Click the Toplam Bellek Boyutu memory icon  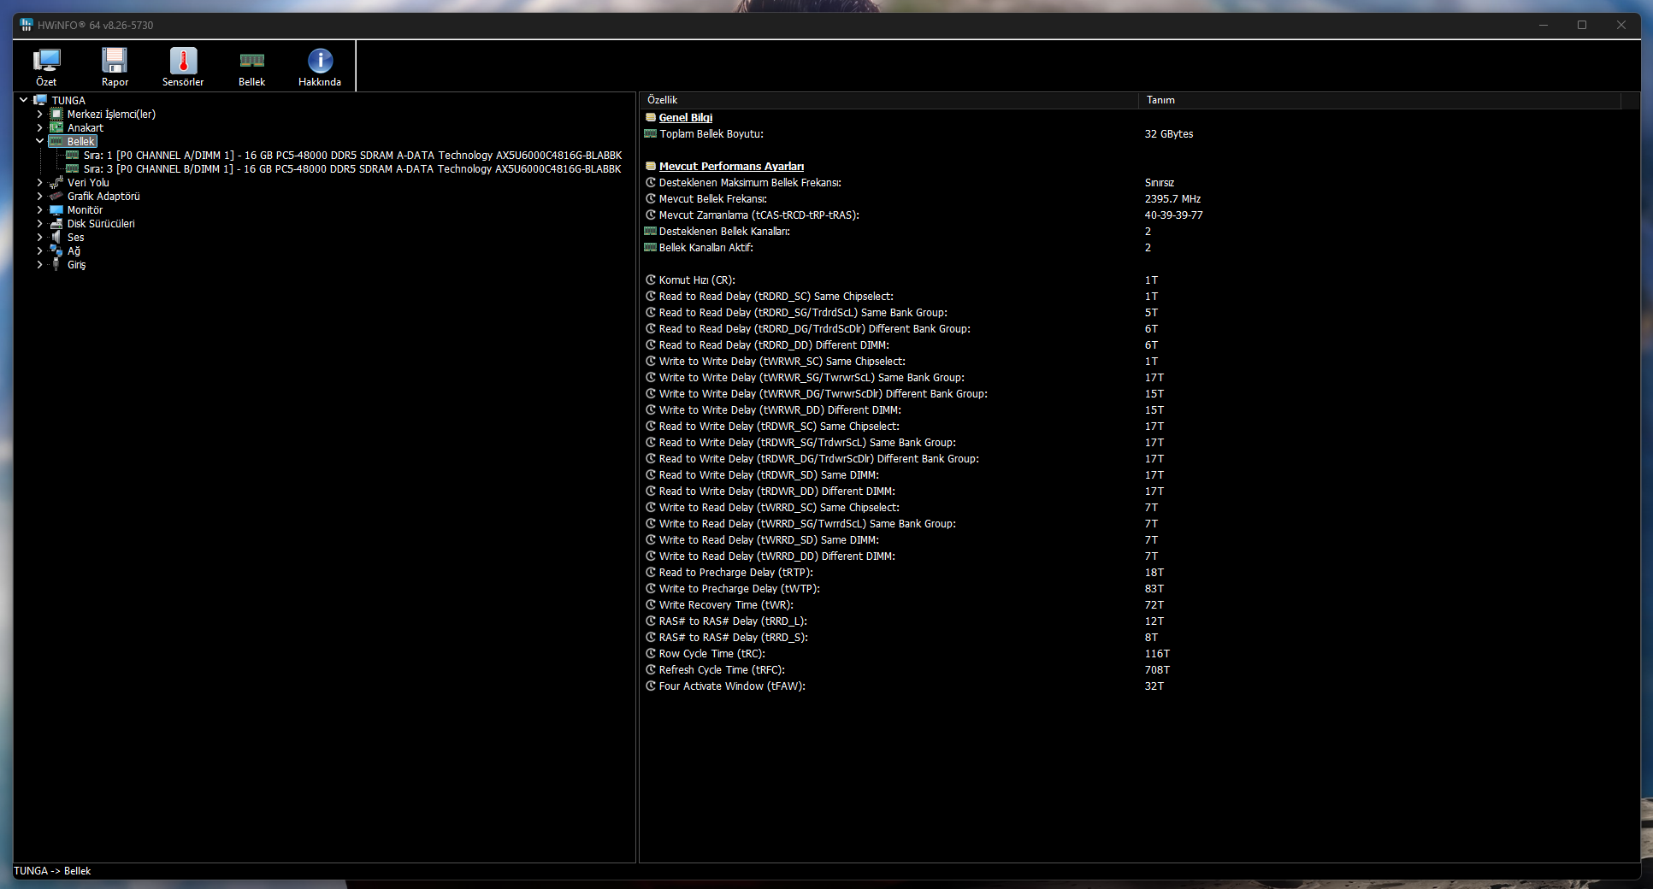[651, 133]
